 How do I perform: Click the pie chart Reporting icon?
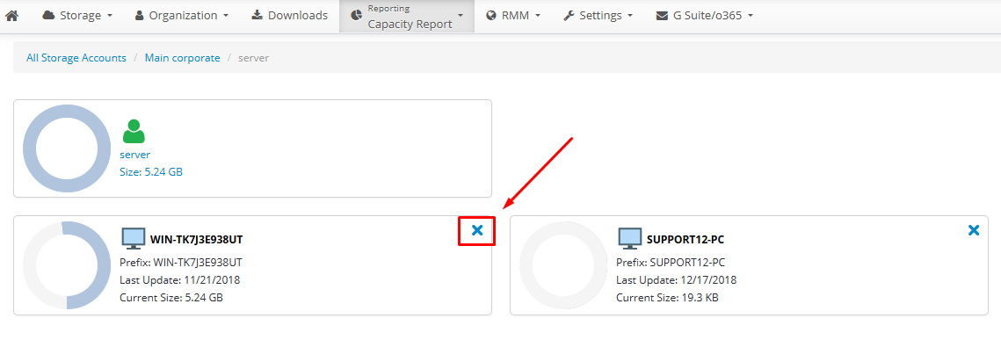click(x=356, y=16)
